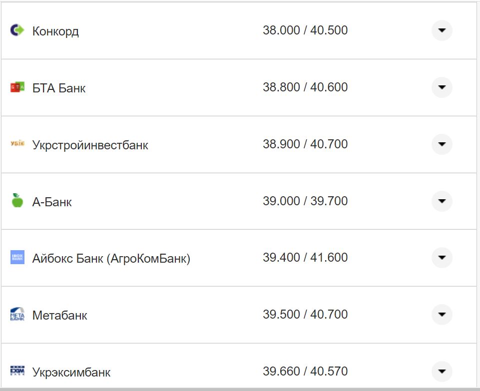Expand the Укрэксимбанк row arrow
The height and width of the screenshot is (391, 480).
tap(442, 371)
